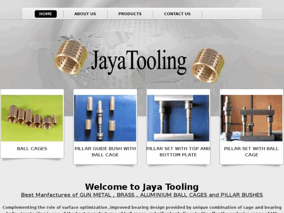This screenshot has height=213, width=284.
Task: Open the Pillar Guide Bush product photo
Action: (105, 118)
